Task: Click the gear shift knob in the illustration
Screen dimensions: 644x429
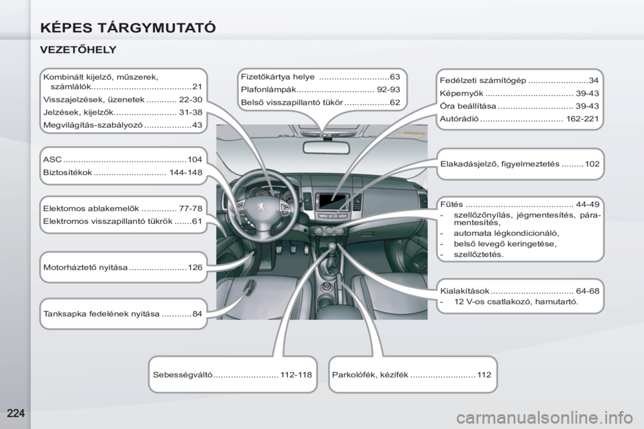Action: click(x=333, y=246)
